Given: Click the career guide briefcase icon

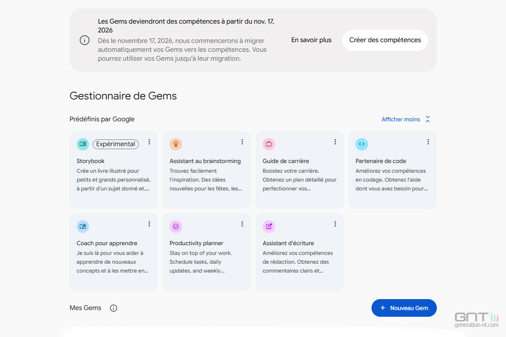Looking at the screenshot, I should (269, 144).
